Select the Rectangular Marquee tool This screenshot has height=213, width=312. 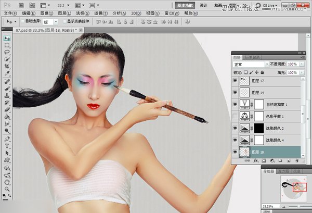pyautogui.click(x=7, y=45)
